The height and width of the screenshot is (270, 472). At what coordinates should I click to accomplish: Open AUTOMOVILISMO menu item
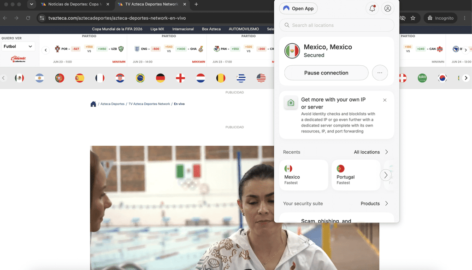(244, 29)
